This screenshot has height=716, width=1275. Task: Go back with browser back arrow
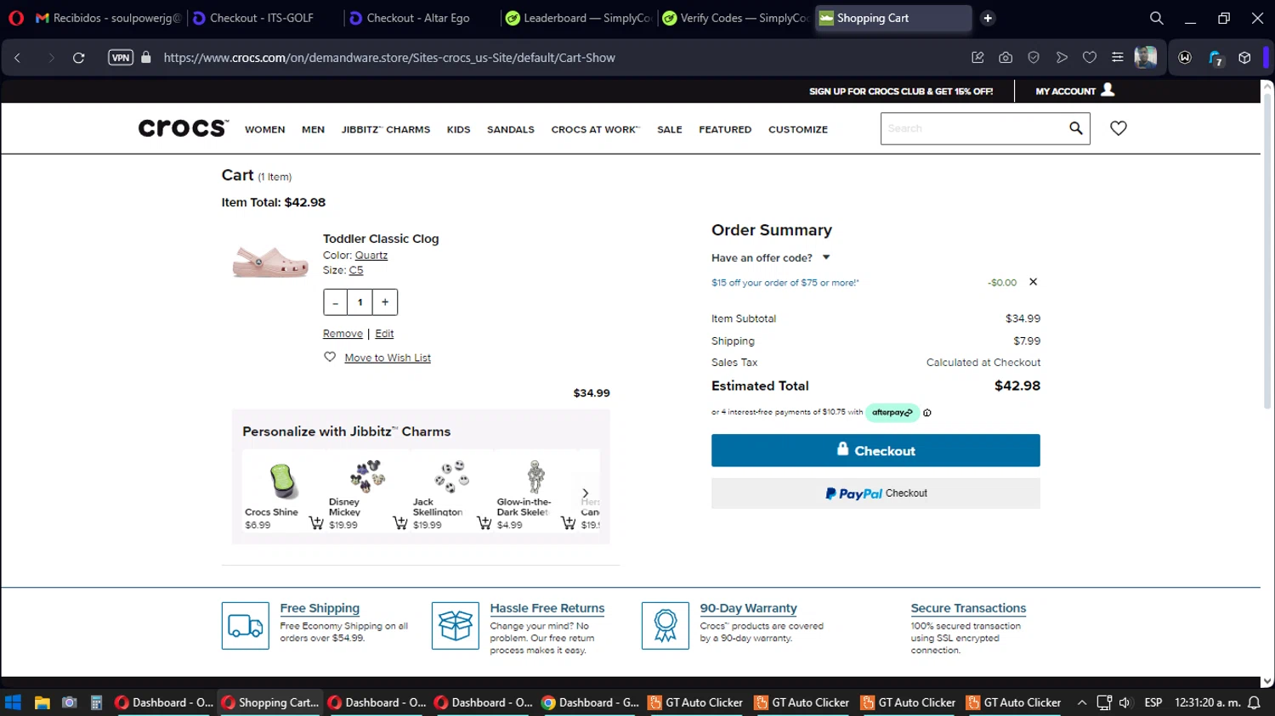pyautogui.click(x=17, y=58)
